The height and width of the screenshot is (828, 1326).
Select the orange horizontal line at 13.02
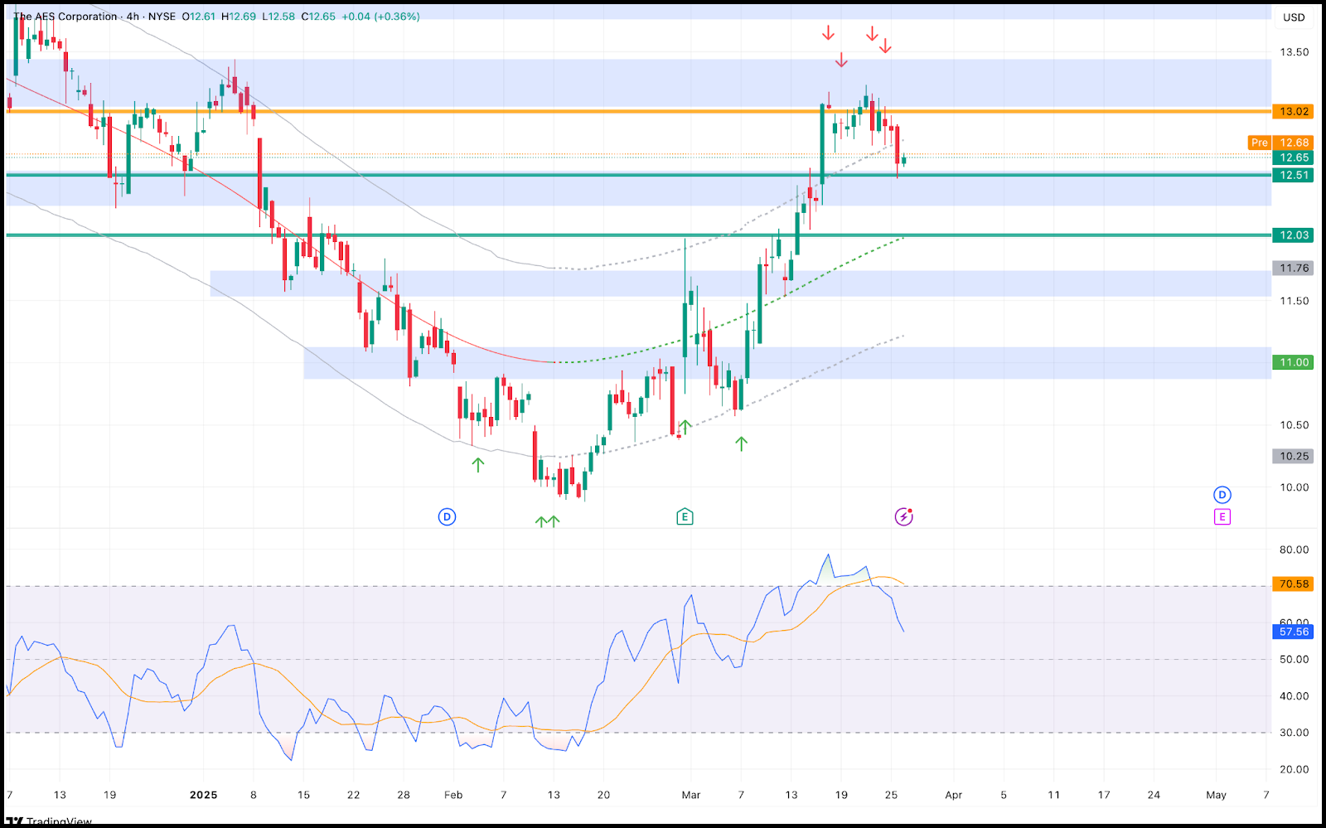point(638,111)
